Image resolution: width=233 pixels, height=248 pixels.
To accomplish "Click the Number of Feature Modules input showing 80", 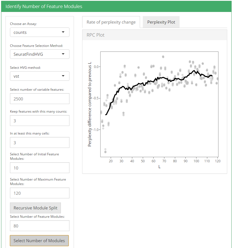I will pyautogui.click(x=40, y=226).
